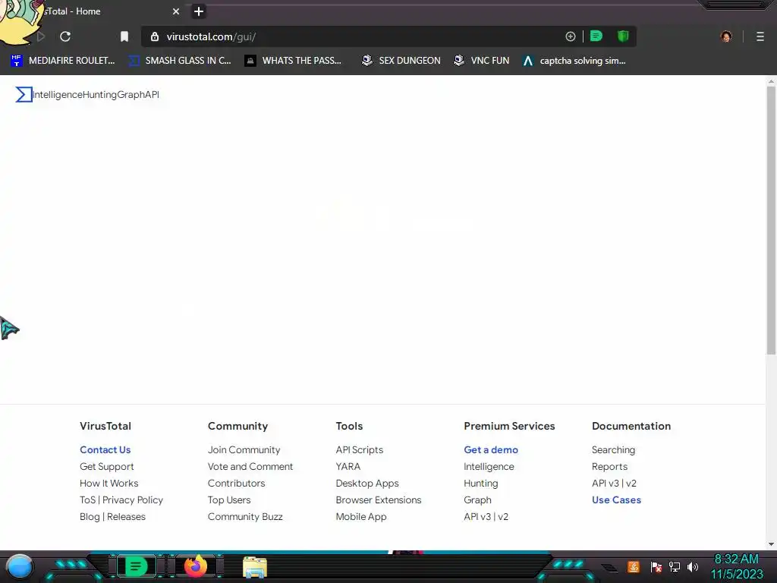The height and width of the screenshot is (583, 777).
Task: Open the Reports documentation link
Action: (609, 467)
